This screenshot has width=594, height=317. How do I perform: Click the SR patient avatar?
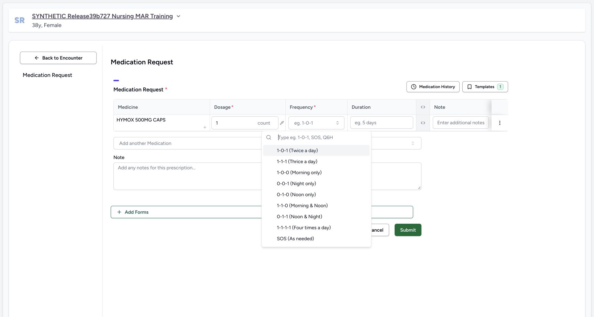pyautogui.click(x=20, y=20)
